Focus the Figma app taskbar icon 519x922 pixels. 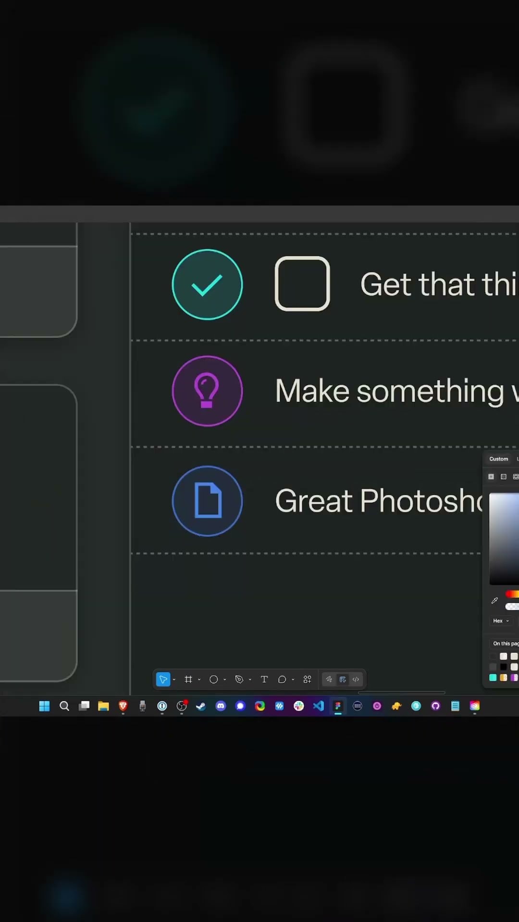pos(338,706)
